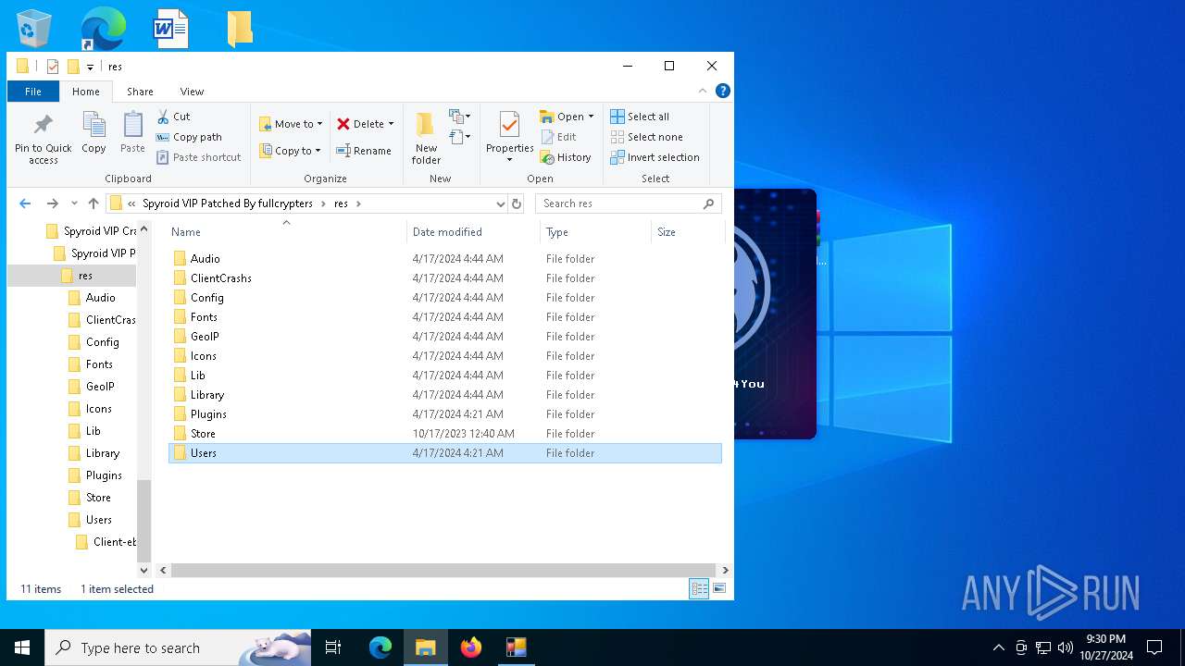Click Invert selection
1185x666 pixels.
(655, 157)
